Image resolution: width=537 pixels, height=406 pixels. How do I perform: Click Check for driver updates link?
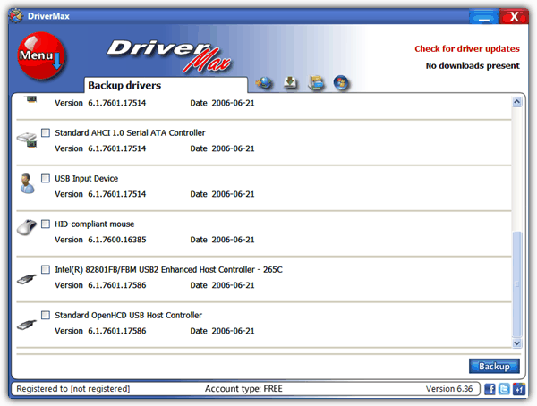(x=467, y=48)
